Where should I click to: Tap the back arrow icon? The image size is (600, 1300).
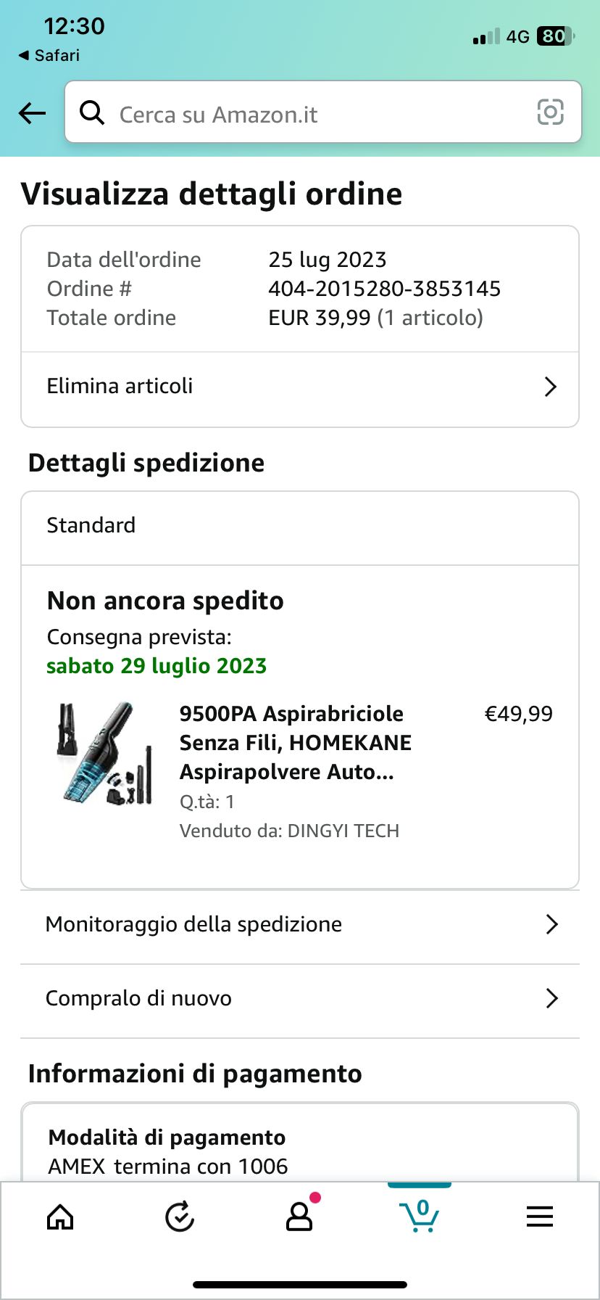click(32, 113)
